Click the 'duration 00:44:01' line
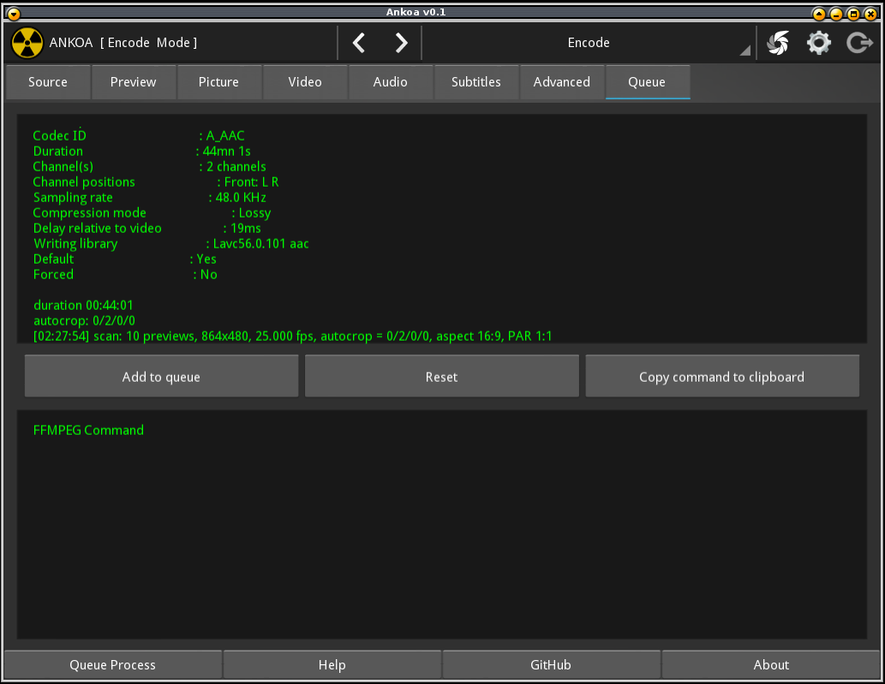885x684 pixels. click(84, 306)
